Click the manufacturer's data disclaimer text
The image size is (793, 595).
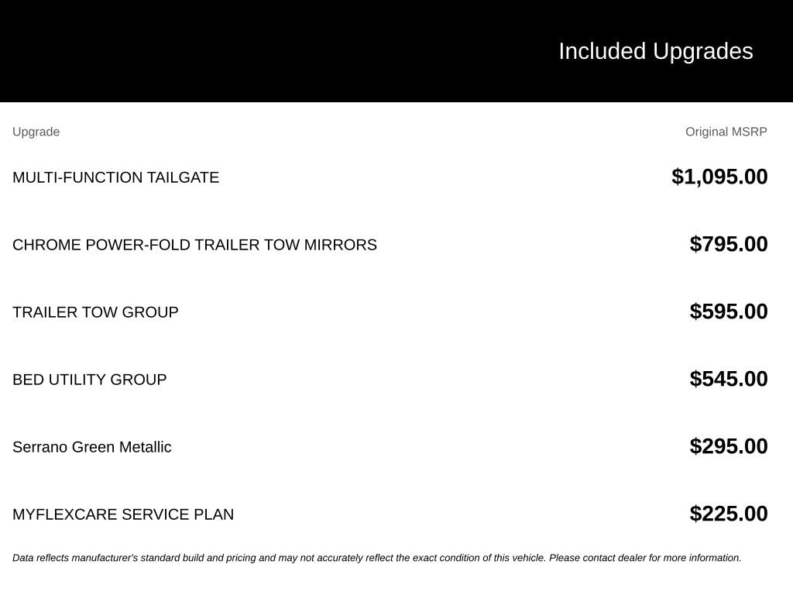click(x=377, y=558)
